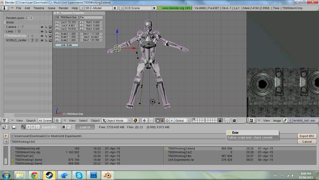Open 3D view's Object menu
Image resolution: width=319 pixels, height=180 pixels.
pyautogui.click(x=95, y=120)
